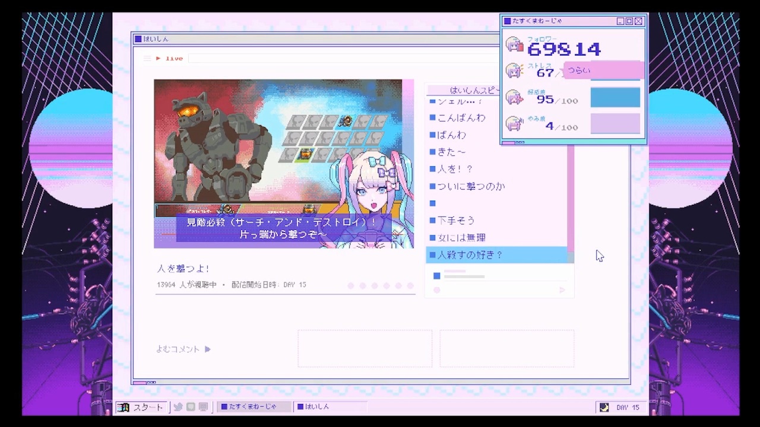Click the 4/100 darkness value

tap(561, 126)
